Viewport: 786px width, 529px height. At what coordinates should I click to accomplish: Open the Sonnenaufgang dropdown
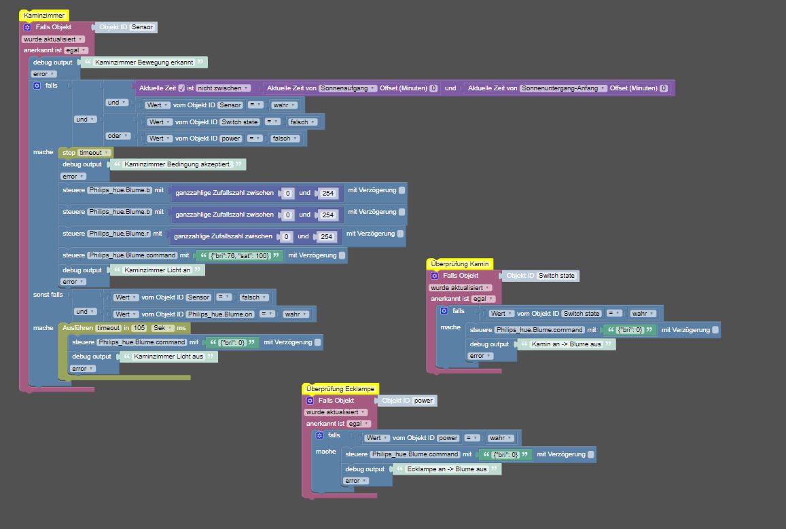pos(348,88)
